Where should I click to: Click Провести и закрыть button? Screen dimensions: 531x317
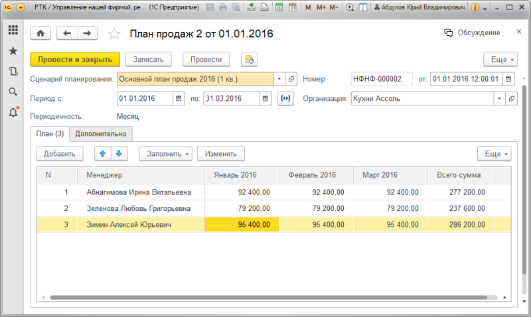(x=75, y=59)
